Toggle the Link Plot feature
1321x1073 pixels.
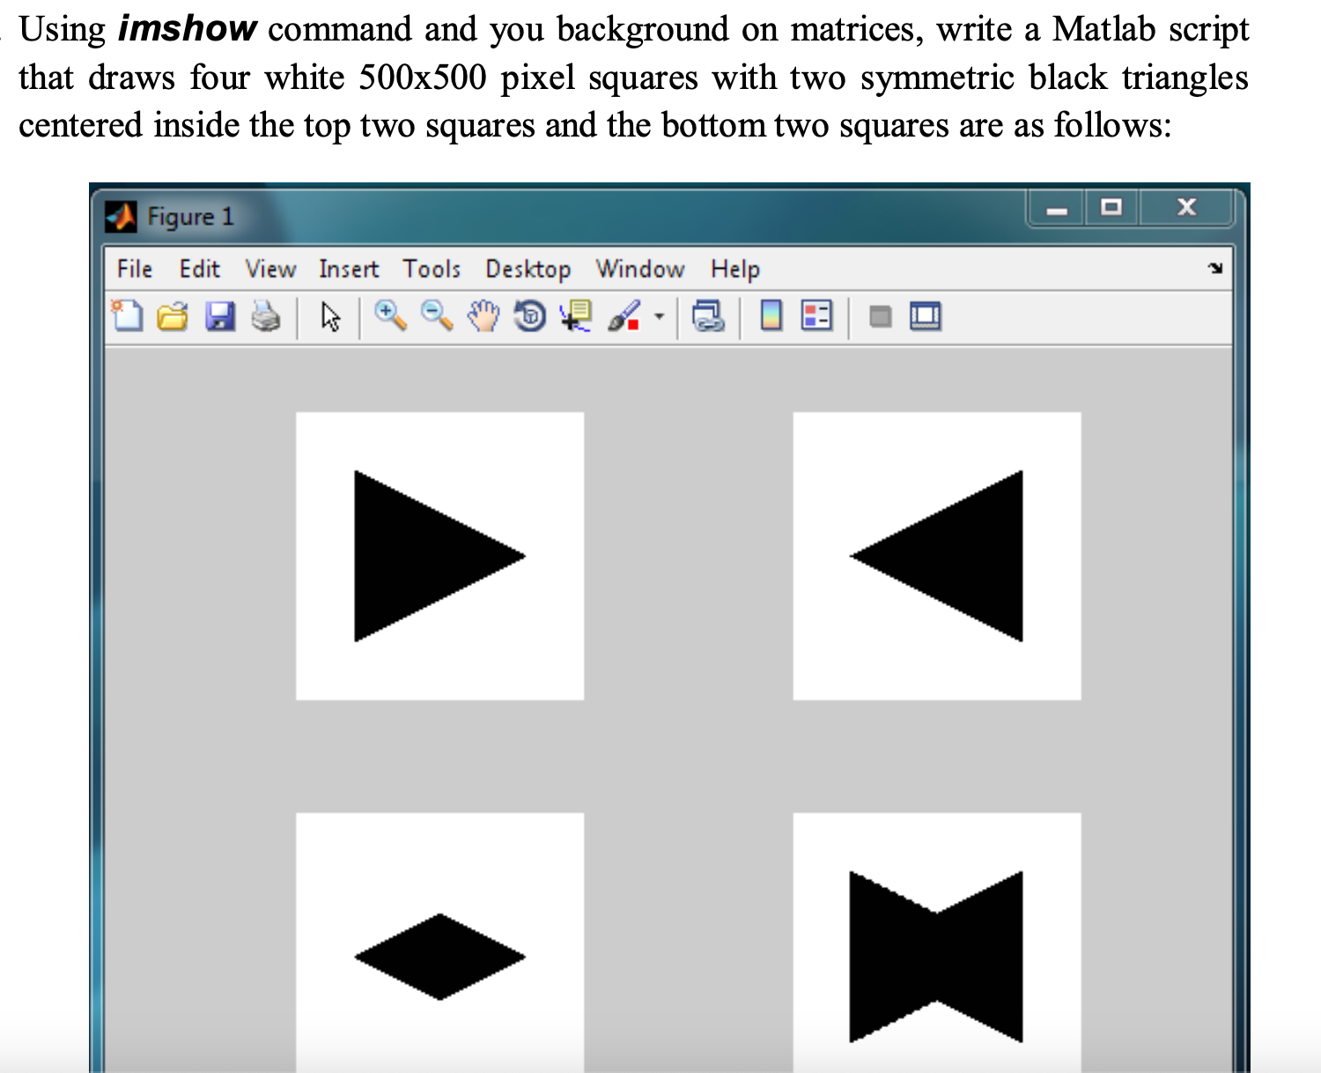coord(707,317)
